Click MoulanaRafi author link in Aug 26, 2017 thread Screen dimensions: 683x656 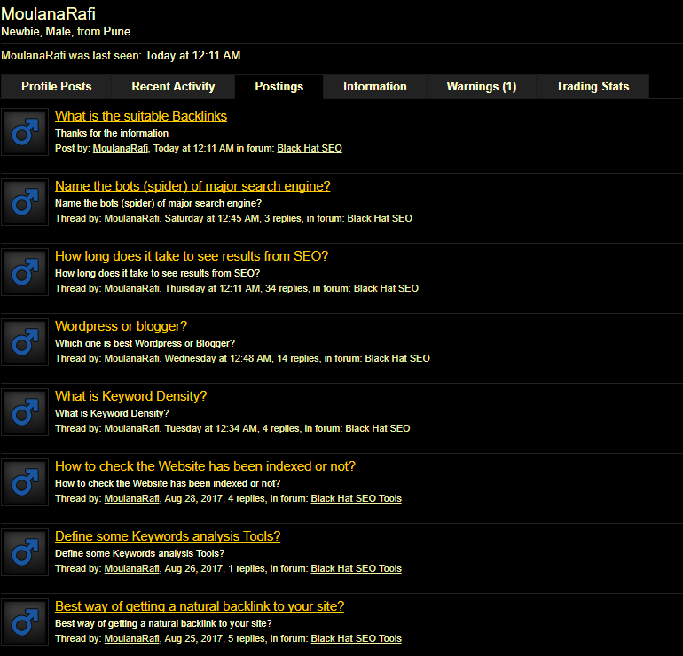coord(131,569)
